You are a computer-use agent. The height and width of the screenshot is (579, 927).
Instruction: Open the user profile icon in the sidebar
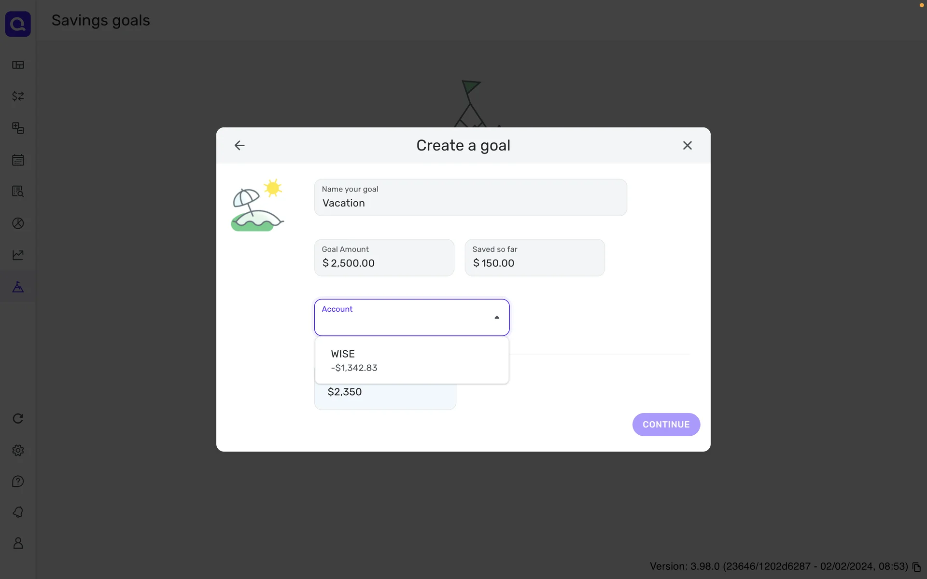[x=18, y=543]
